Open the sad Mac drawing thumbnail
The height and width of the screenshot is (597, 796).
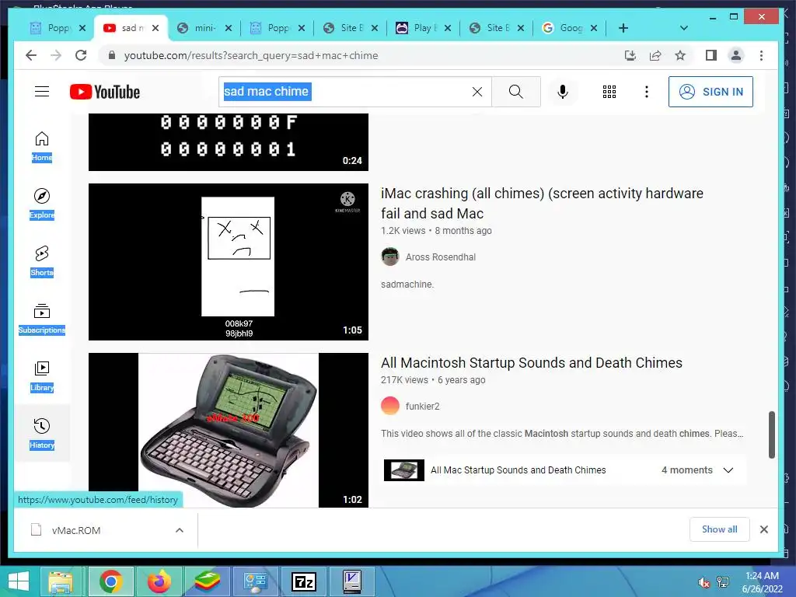pos(229,262)
